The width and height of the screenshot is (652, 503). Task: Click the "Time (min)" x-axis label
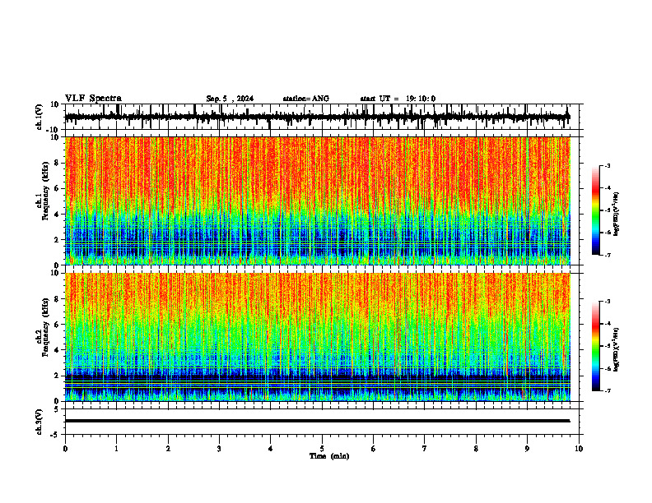(x=329, y=456)
